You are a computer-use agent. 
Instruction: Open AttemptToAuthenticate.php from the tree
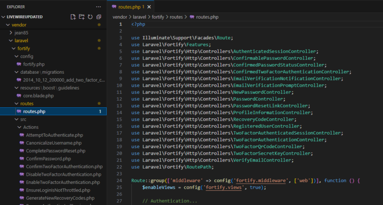(55, 135)
